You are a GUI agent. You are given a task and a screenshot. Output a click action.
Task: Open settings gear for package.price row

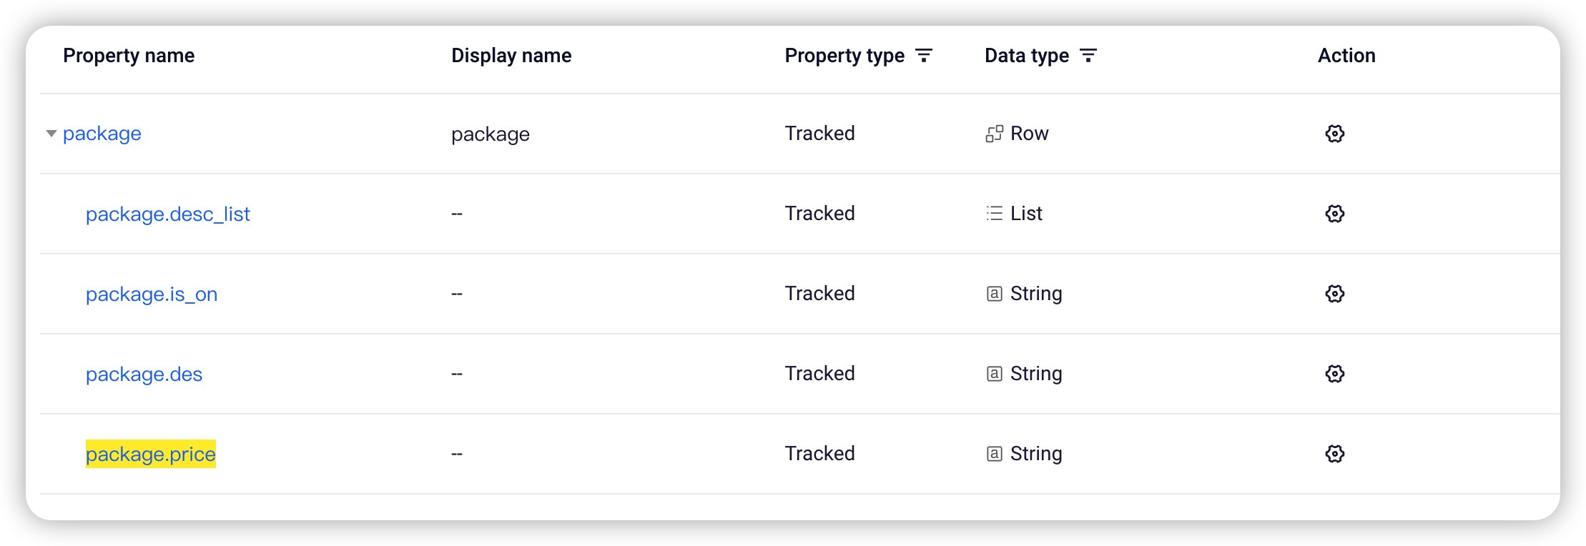point(1334,454)
